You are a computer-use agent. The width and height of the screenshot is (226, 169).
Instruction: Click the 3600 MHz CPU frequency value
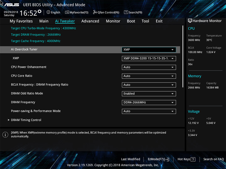click(x=194, y=40)
